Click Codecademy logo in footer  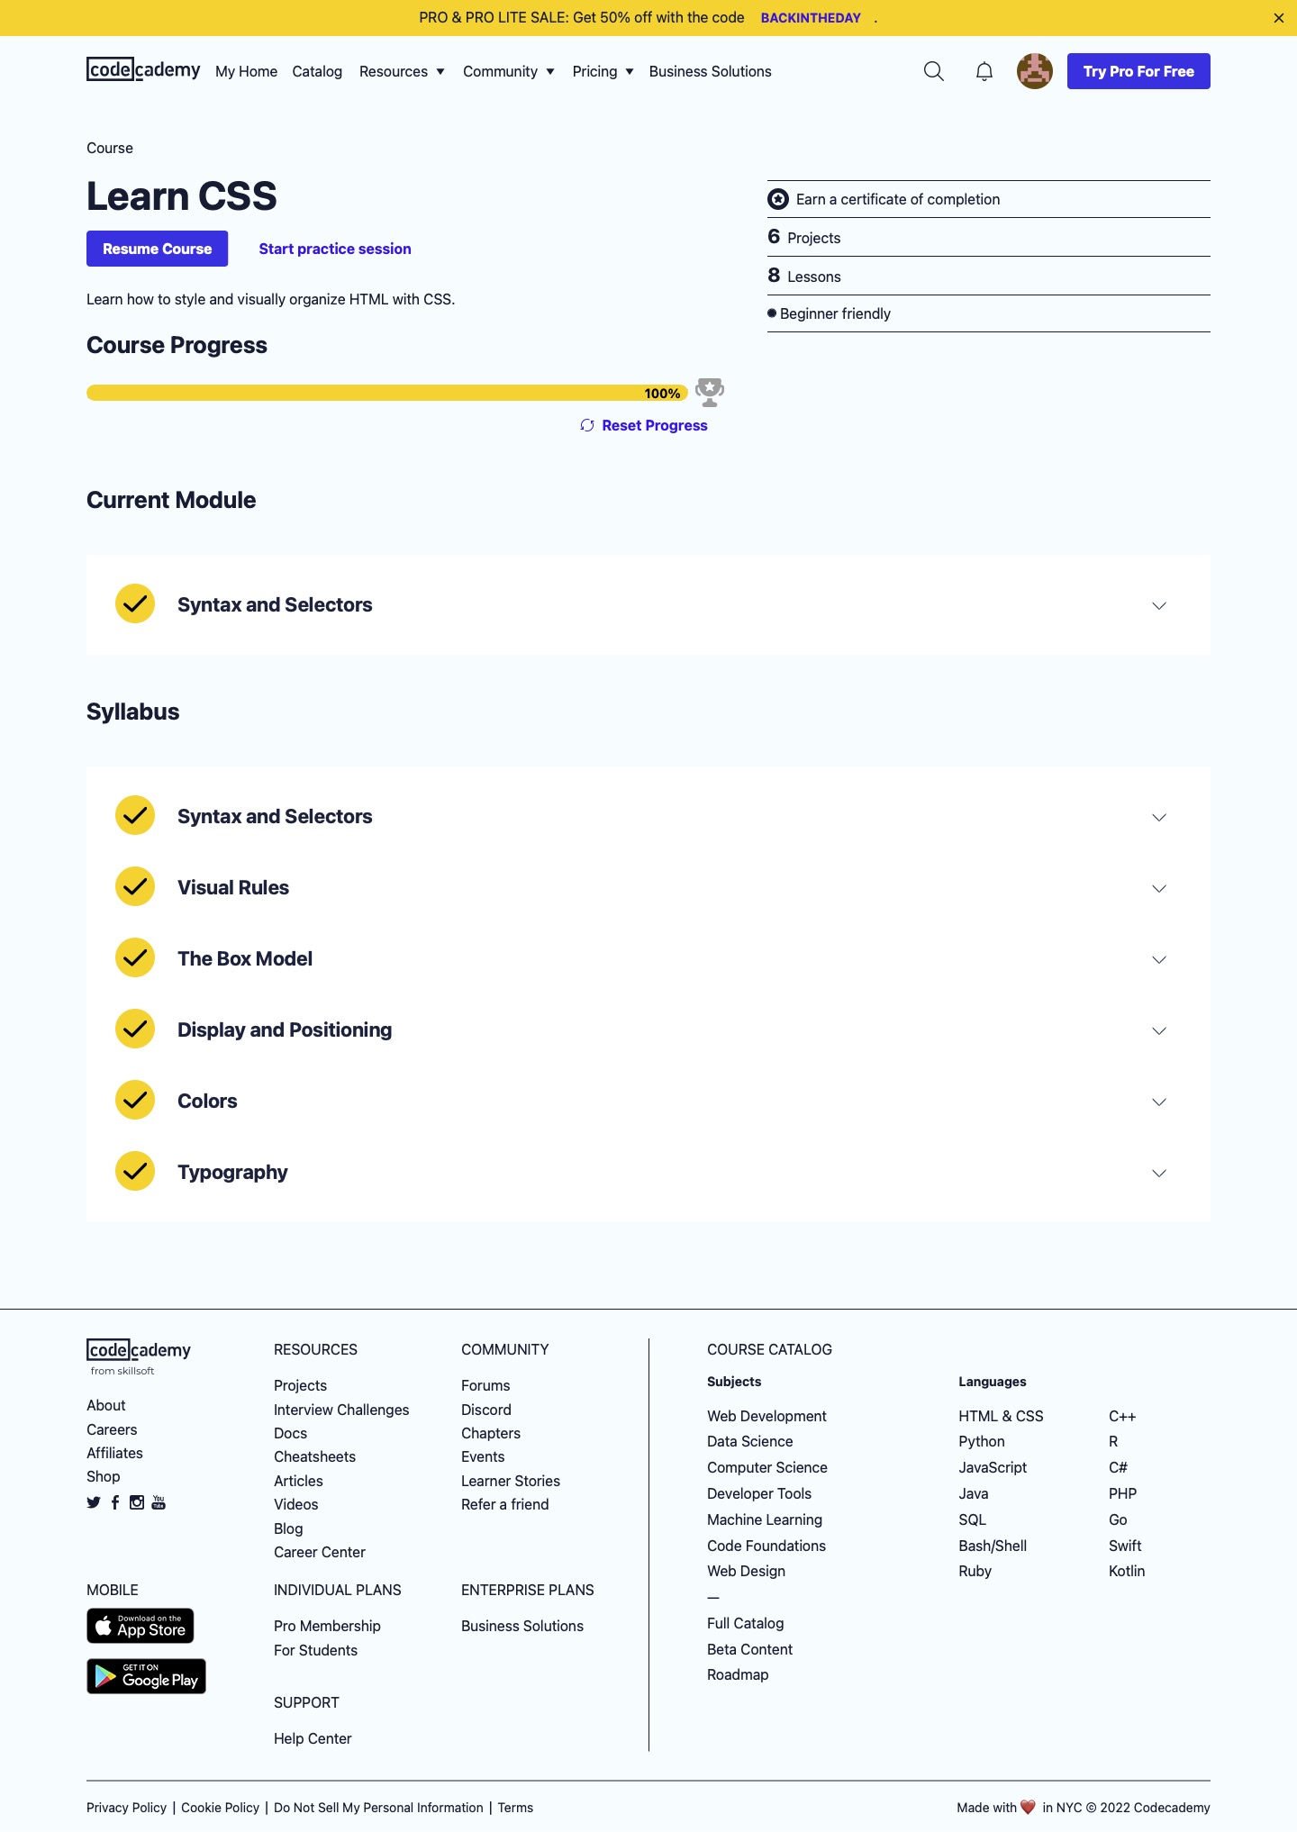coord(139,1349)
